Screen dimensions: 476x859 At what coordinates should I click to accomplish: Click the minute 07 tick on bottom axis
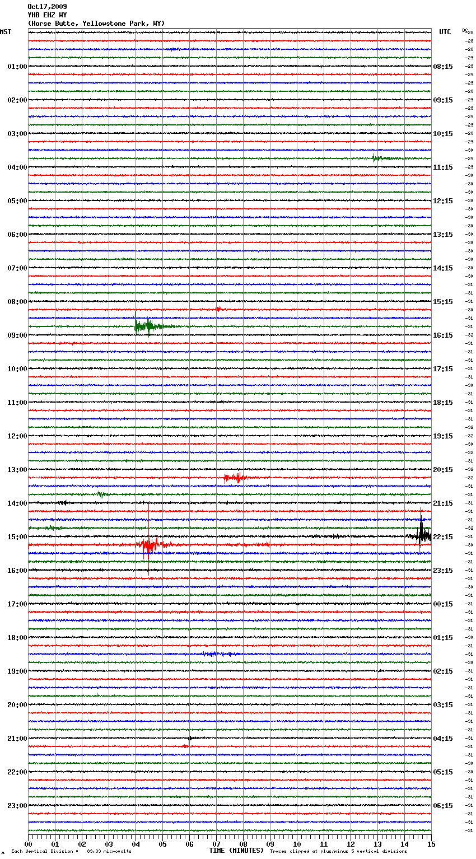point(216,844)
